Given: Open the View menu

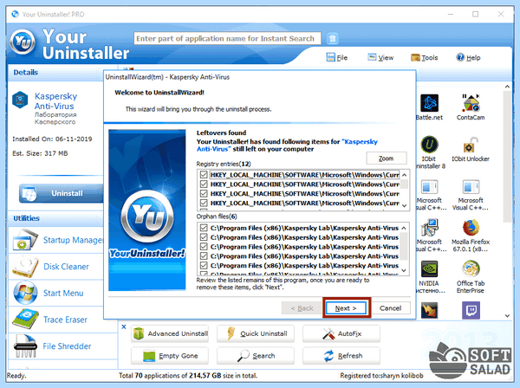Looking at the screenshot, I should (380, 58).
